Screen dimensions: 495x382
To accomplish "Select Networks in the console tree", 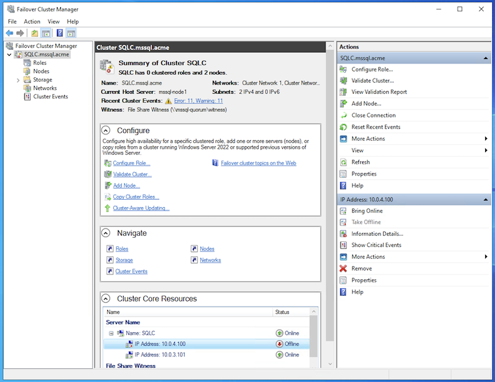I will pos(45,88).
